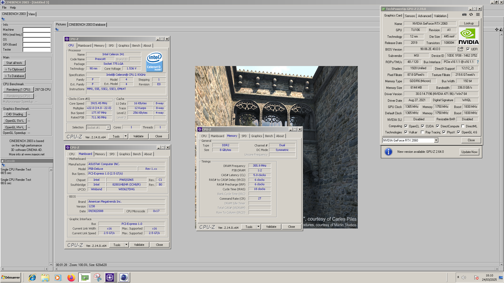504x283 pixels.
Task: Click the pin icon in Console panel
Action: pos(3,165)
